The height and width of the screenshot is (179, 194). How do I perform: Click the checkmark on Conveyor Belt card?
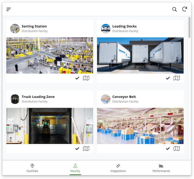point(168,149)
